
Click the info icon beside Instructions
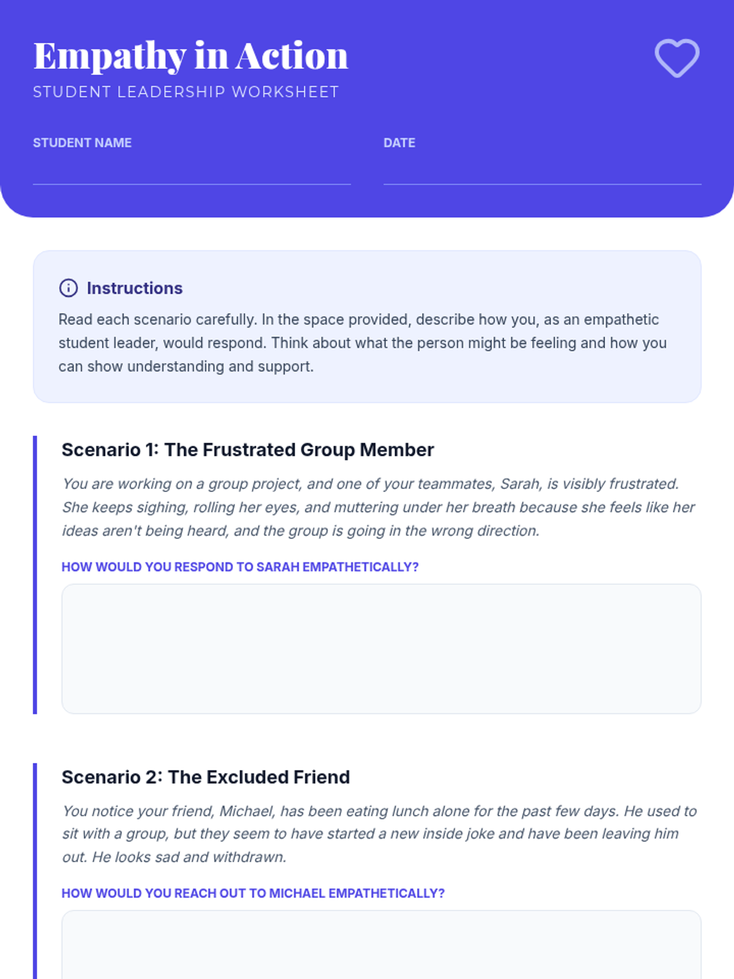click(x=69, y=288)
